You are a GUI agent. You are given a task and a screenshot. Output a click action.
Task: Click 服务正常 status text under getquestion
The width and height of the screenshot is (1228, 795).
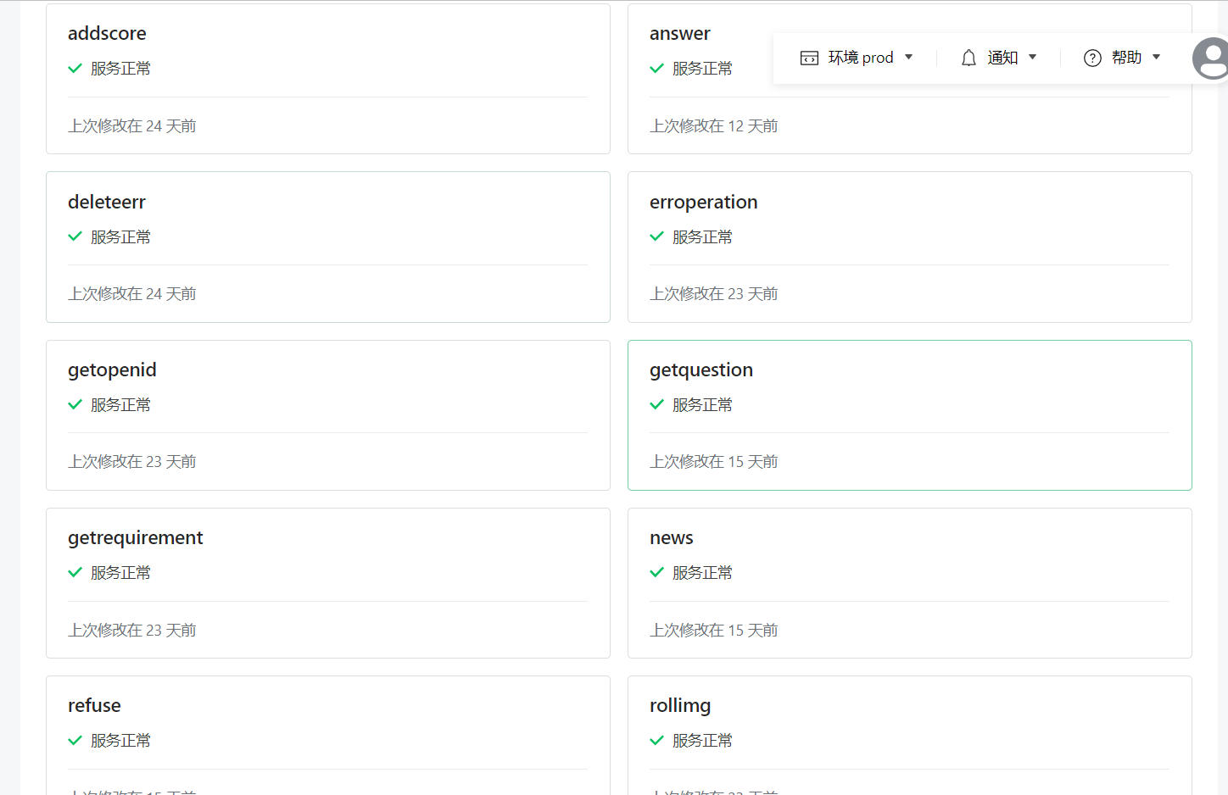point(702,405)
